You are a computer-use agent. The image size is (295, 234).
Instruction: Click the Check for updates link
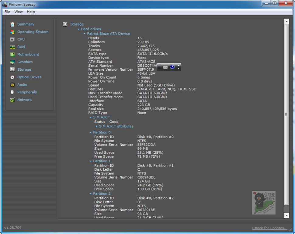click(269, 228)
